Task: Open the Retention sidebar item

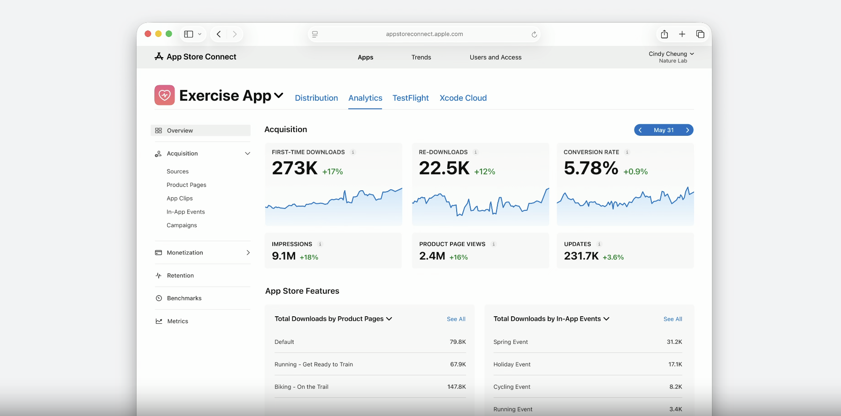Action: pyautogui.click(x=180, y=275)
